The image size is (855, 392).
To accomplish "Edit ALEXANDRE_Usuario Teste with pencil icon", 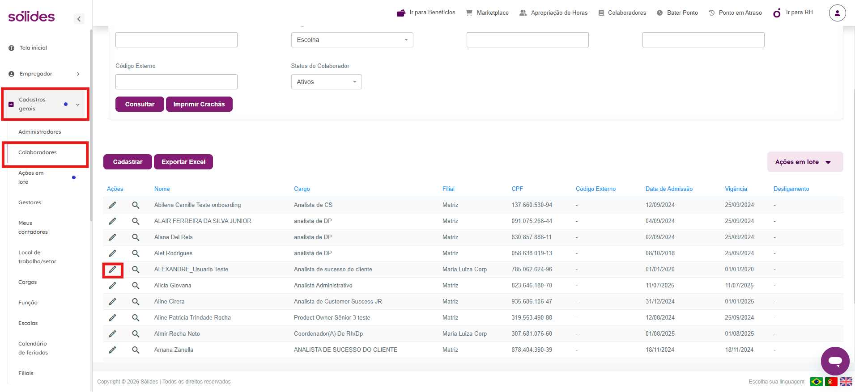I will click(112, 270).
